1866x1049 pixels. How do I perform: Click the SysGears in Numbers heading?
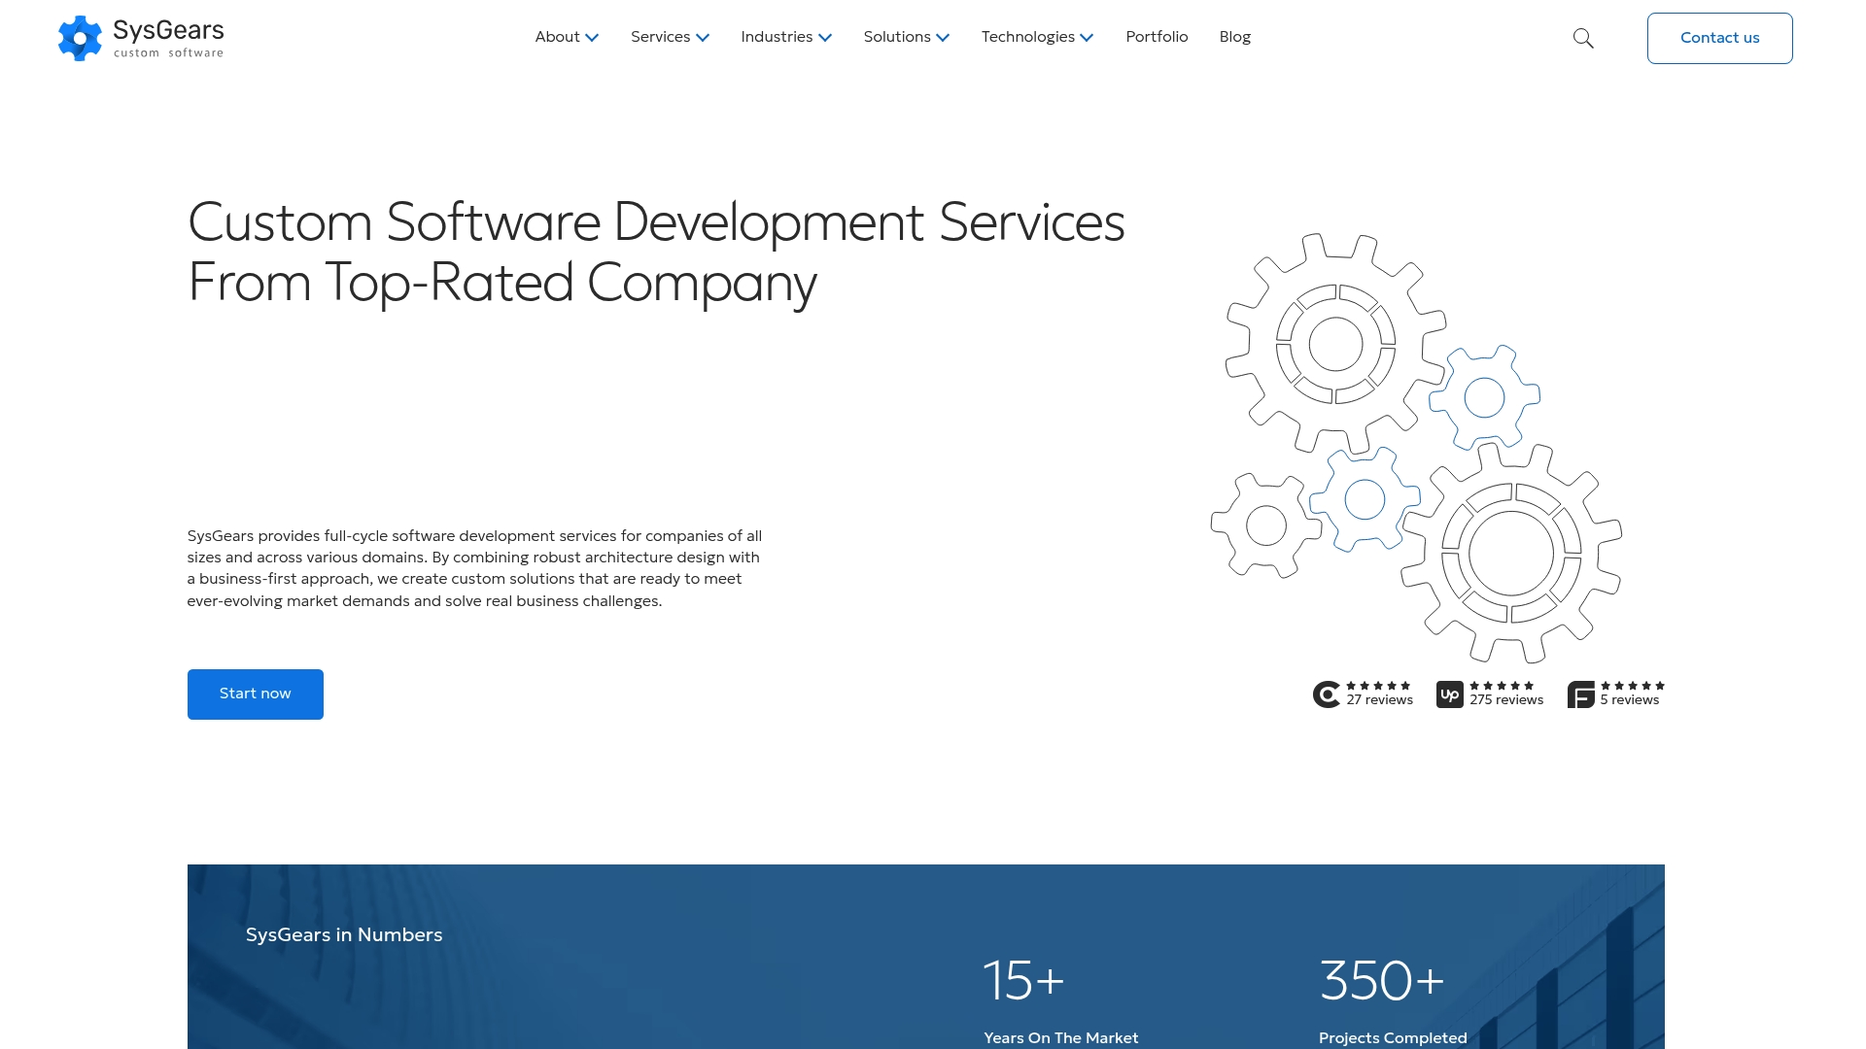pyautogui.click(x=344, y=934)
